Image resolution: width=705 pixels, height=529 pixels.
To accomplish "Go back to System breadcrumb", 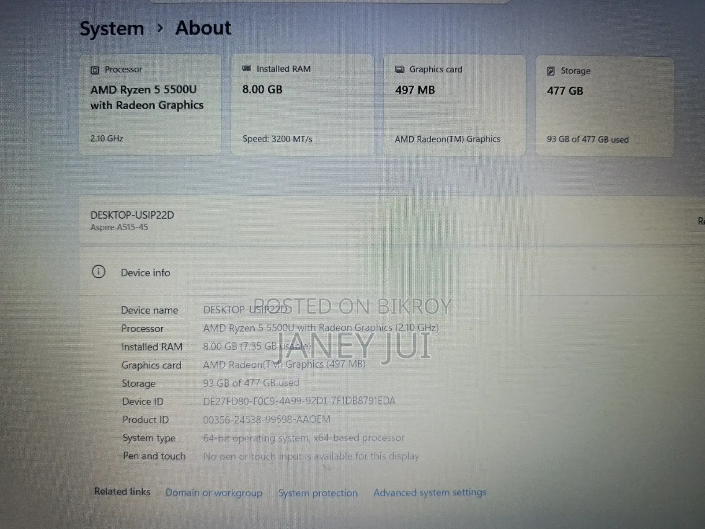I will click(112, 29).
